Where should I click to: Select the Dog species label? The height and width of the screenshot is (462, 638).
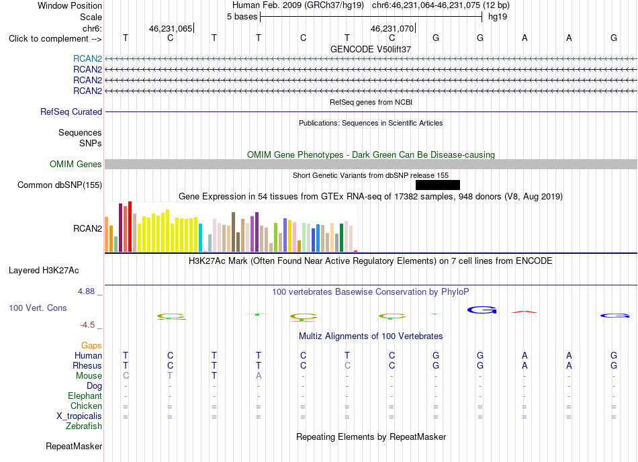[x=94, y=385]
